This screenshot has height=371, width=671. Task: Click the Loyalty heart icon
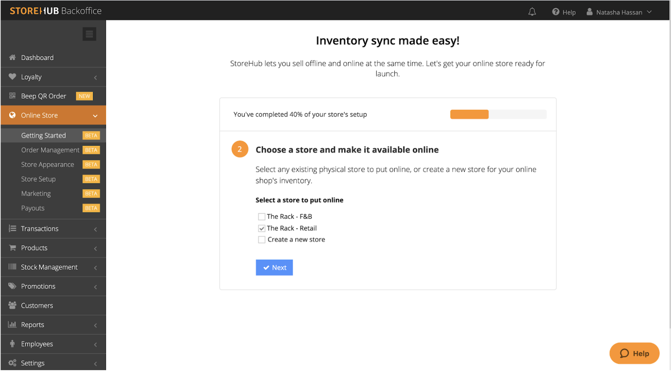13,77
